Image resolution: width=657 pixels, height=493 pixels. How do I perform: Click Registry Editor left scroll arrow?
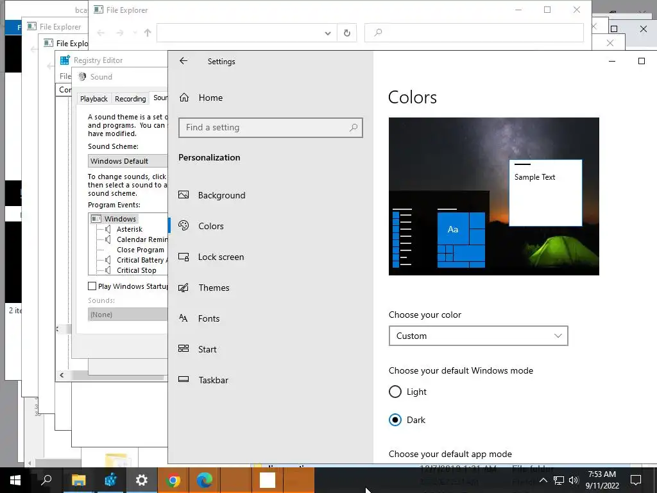[x=62, y=375]
